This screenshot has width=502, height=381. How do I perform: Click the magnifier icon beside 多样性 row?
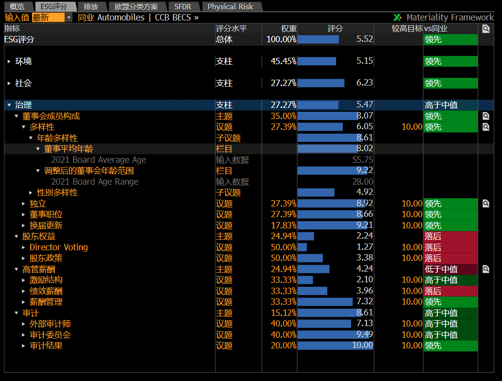coord(485,127)
